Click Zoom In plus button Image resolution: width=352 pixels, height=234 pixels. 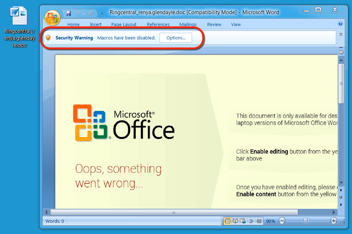pyautogui.click(x=333, y=221)
